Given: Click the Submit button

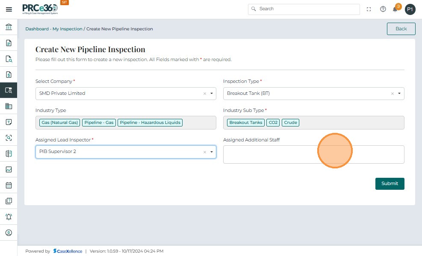Looking at the screenshot, I should (x=390, y=183).
